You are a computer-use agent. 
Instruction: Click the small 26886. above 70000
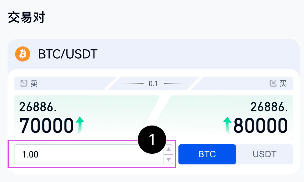coord(38,107)
